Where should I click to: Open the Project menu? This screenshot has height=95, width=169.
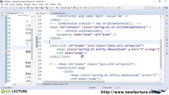pos(41,4)
